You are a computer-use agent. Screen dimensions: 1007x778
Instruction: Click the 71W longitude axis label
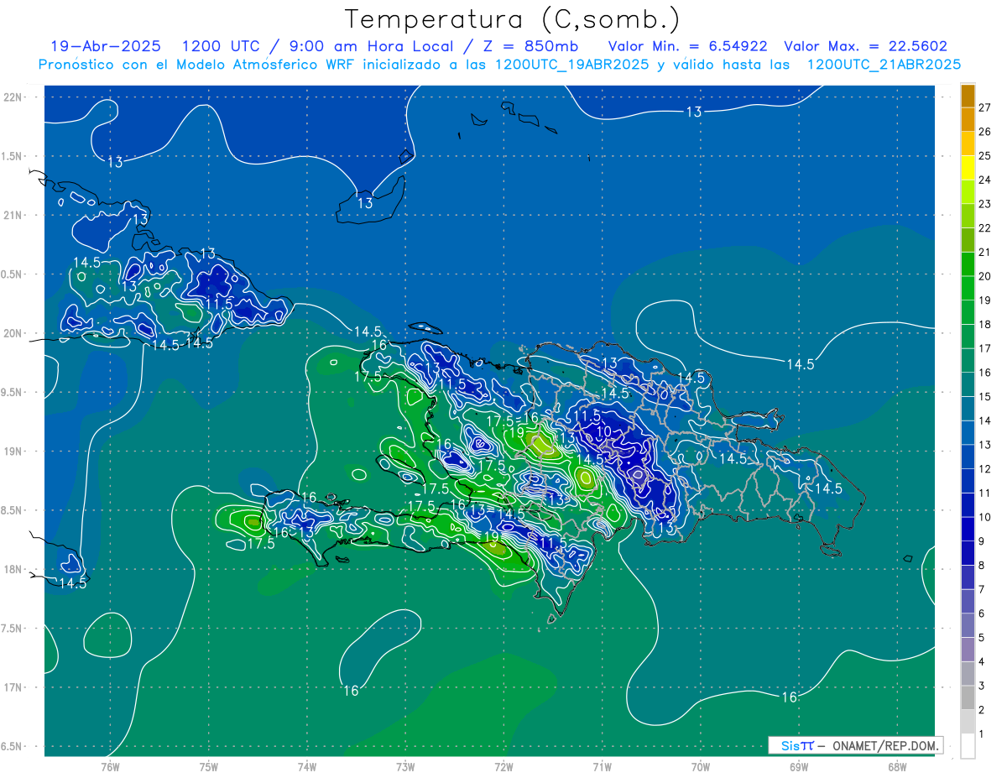click(602, 766)
